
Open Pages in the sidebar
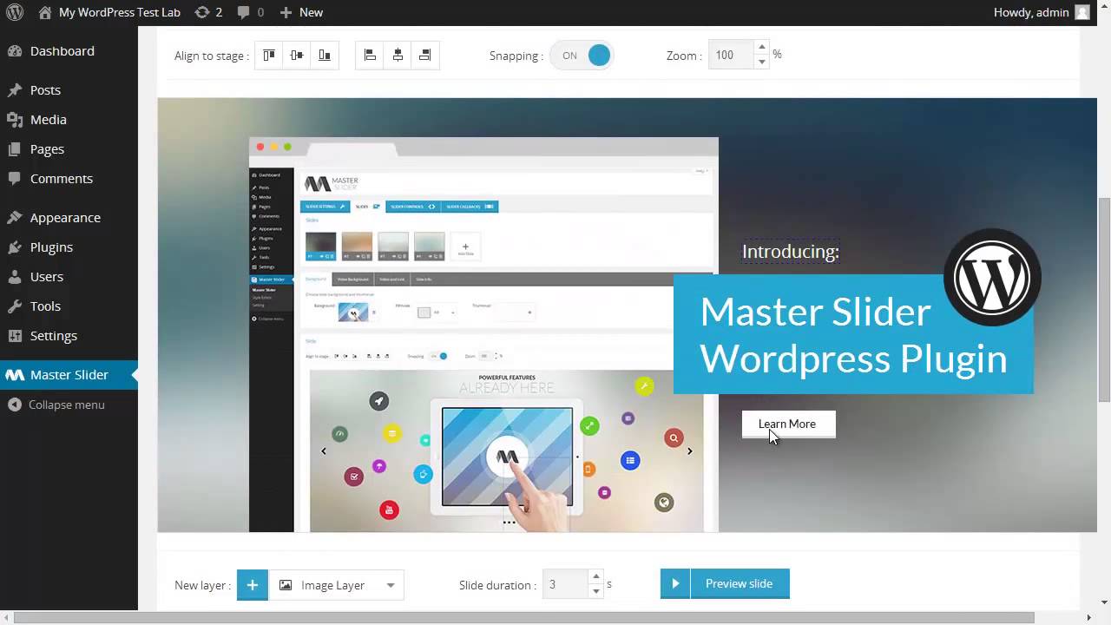coord(47,148)
